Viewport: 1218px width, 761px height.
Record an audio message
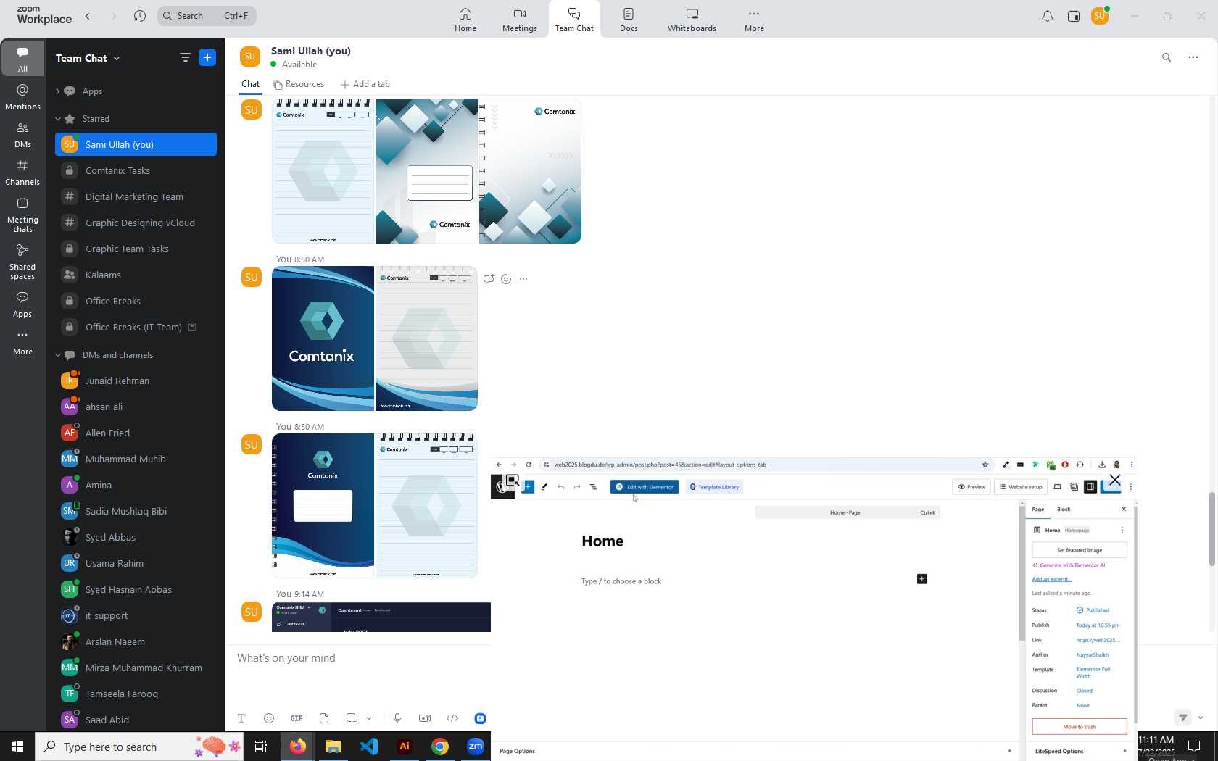[x=397, y=718]
